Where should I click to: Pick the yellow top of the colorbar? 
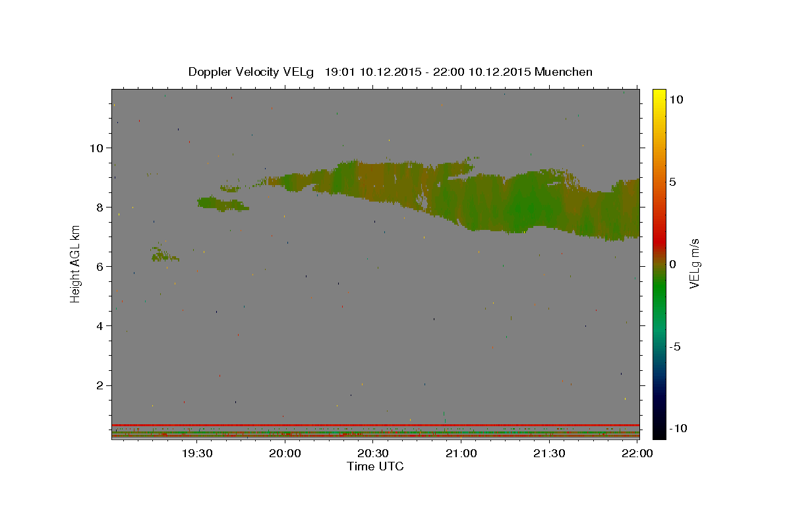coord(659,96)
